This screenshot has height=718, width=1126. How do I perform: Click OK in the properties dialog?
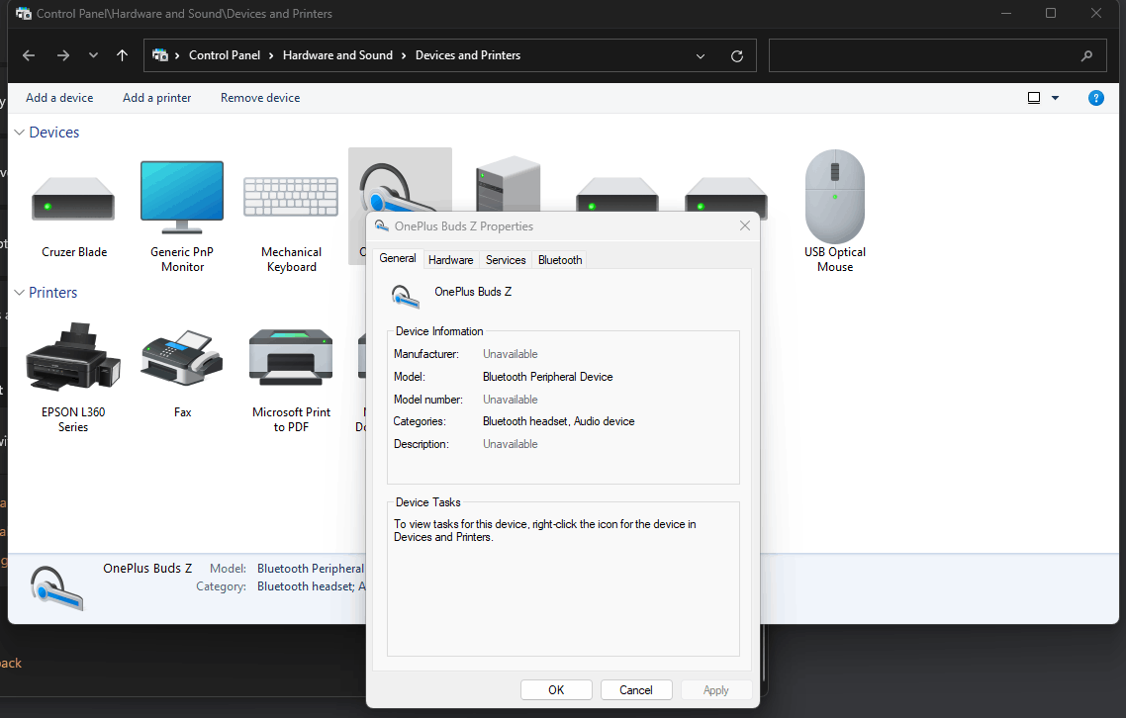coord(556,690)
